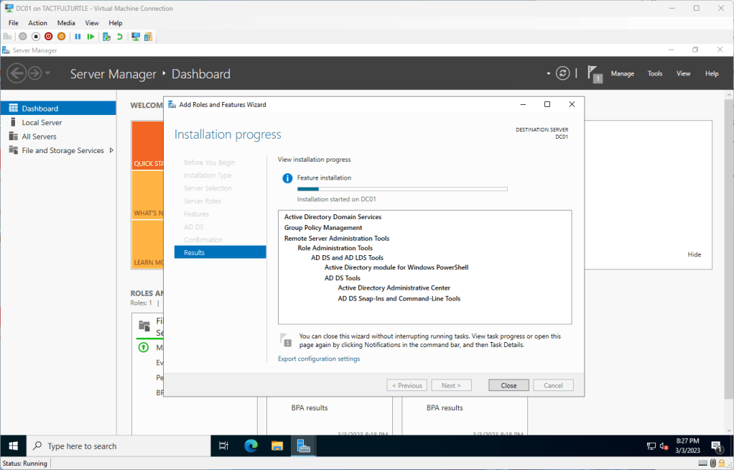Viewport: 734px width, 470px height.
Task: Click the Checkpoint icon in VM toolbar
Action: pyautogui.click(x=106, y=37)
